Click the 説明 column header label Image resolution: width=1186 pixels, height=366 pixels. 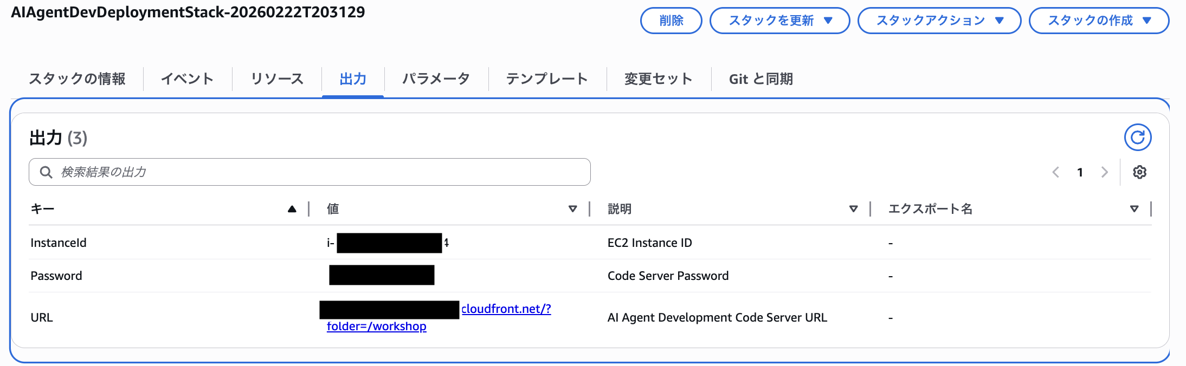620,209
